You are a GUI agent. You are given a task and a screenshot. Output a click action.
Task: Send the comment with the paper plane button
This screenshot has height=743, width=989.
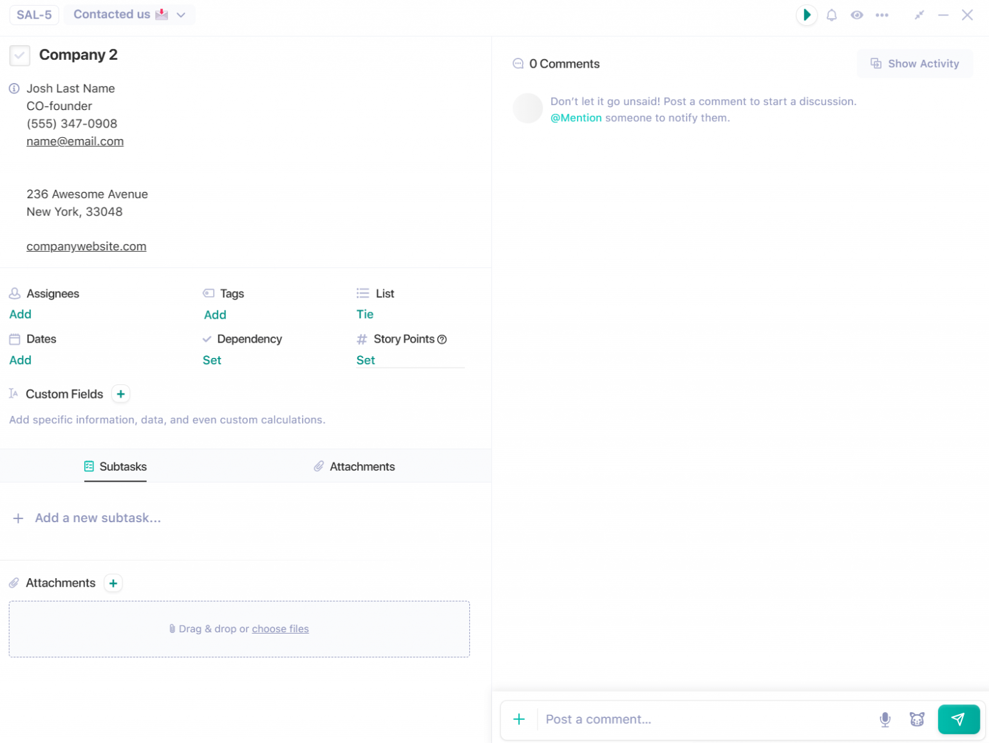(x=959, y=719)
